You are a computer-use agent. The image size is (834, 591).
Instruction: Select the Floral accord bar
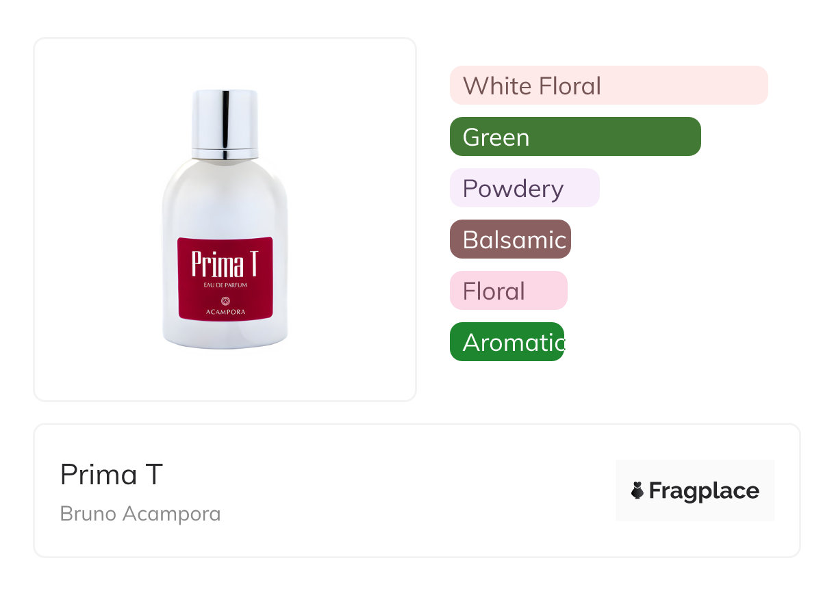point(509,291)
